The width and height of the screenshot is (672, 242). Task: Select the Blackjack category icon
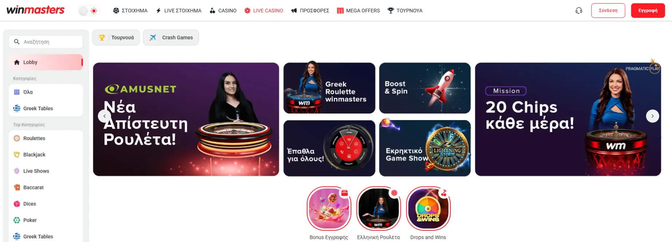click(17, 155)
